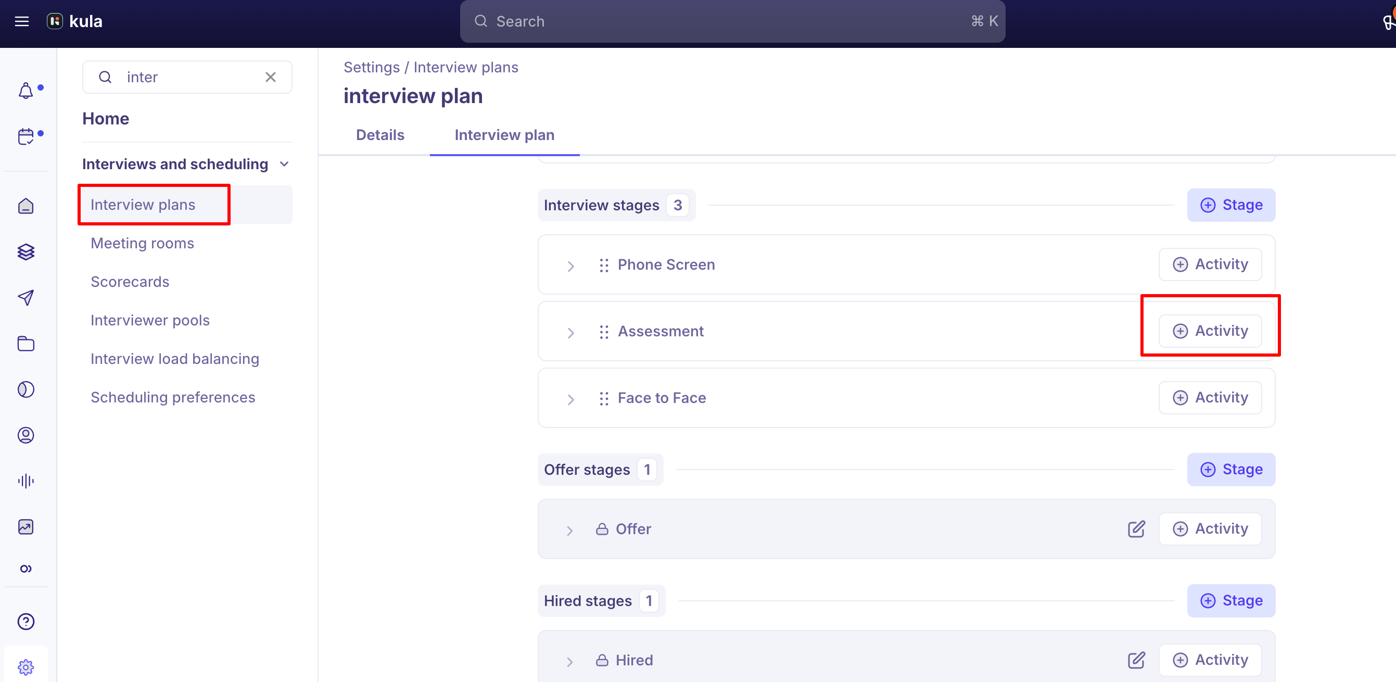Image resolution: width=1396 pixels, height=682 pixels.
Task: Click the interview plan page title
Action: (413, 96)
